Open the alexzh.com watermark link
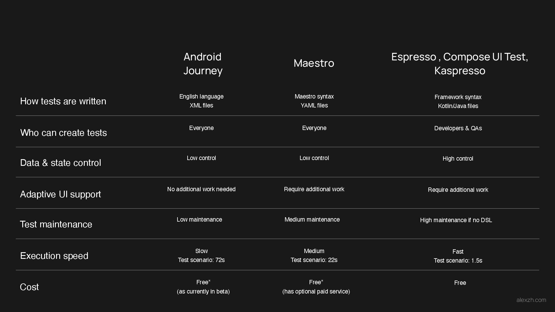The width and height of the screenshot is (555, 312). (x=531, y=300)
